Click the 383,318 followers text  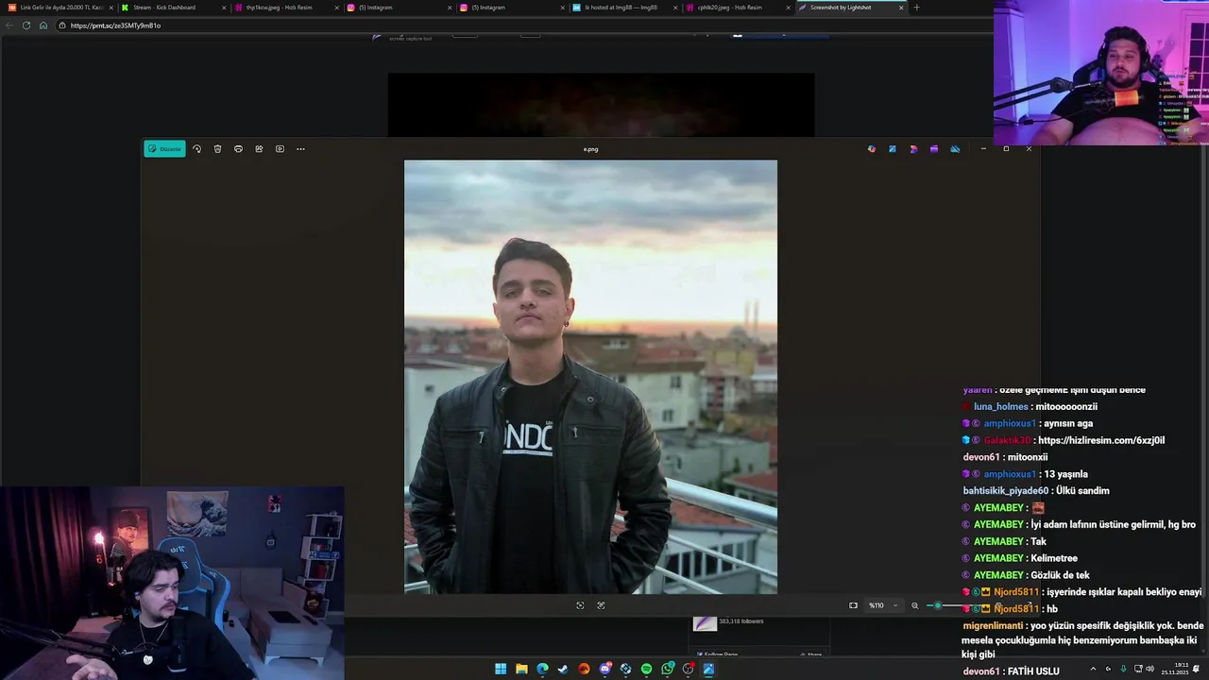[741, 621]
